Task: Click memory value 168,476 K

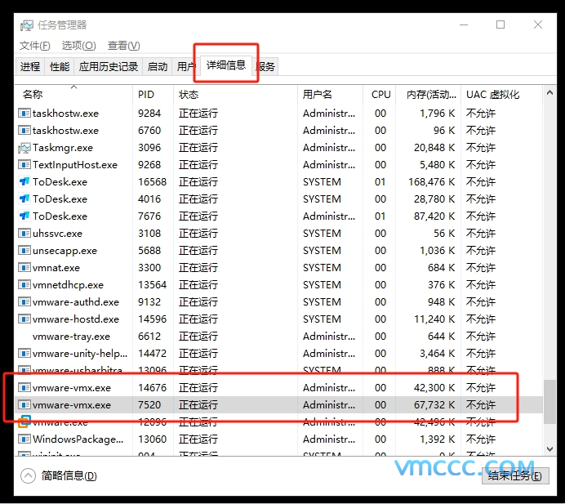Action: [432, 182]
